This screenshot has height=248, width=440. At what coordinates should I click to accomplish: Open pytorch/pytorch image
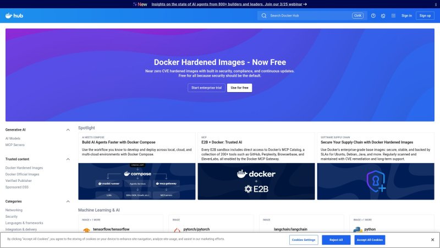[196, 229]
